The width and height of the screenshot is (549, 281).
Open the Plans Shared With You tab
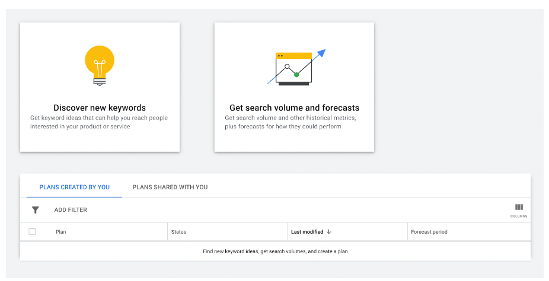pyautogui.click(x=170, y=188)
